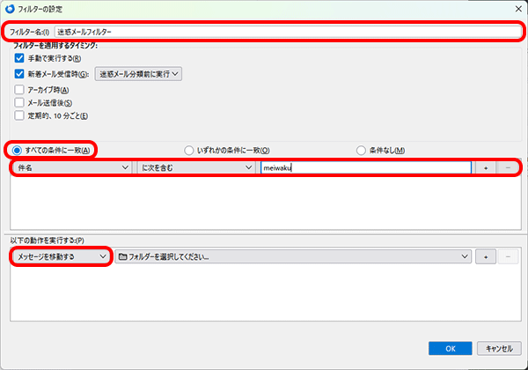Image resolution: width=528 pixels, height=370 pixels.
Task: Choose the 条件なし radio option
Action: click(361, 150)
